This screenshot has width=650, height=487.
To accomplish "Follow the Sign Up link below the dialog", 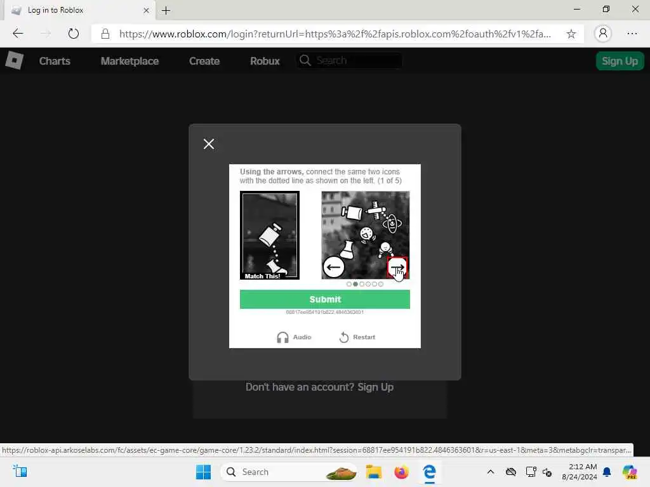I will 375,387.
